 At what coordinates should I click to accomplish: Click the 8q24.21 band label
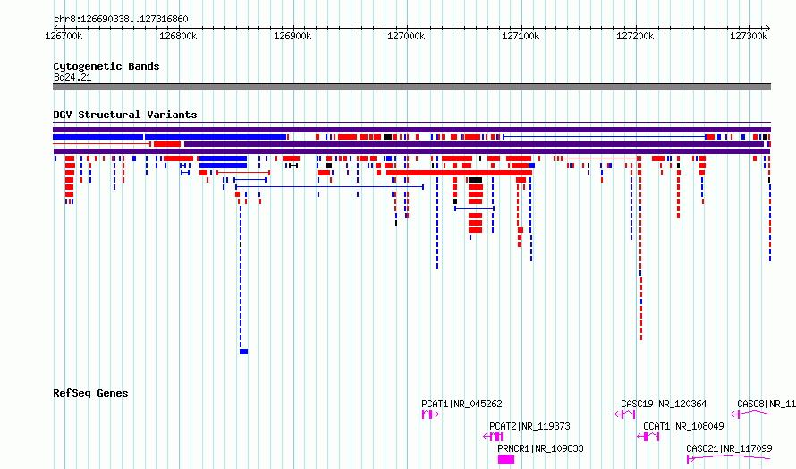[72, 77]
